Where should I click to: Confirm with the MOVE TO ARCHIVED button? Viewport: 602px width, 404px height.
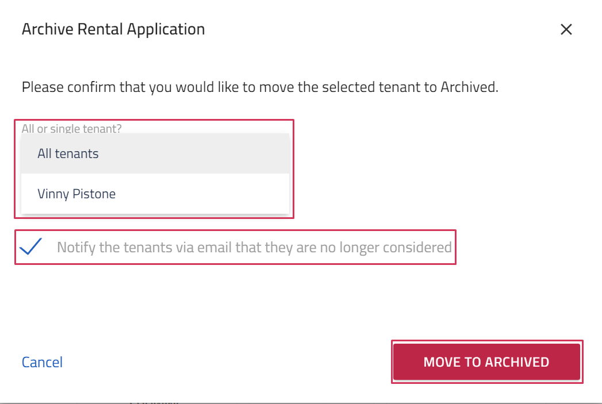pyautogui.click(x=486, y=362)
